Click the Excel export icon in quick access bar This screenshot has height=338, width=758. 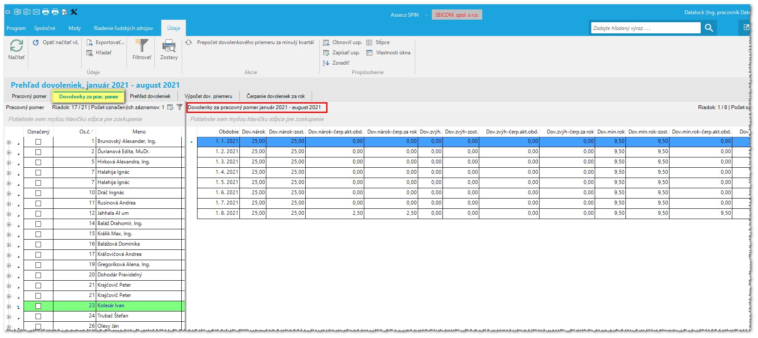[x=18, y=12]
